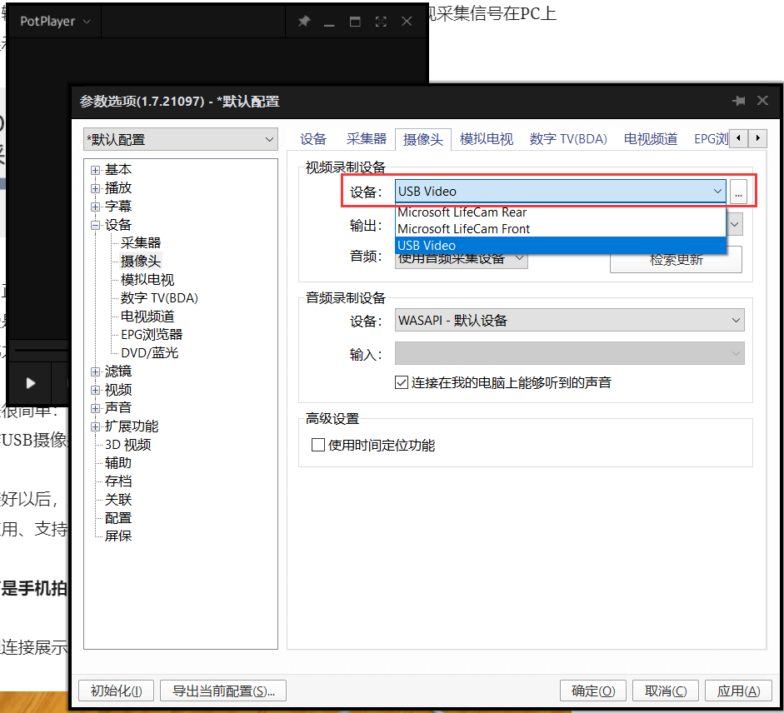This screenshot has width=784, height=713.
Task: Expand the 基本 tree node
Action: pyautogui.click(x=96, y=170)
